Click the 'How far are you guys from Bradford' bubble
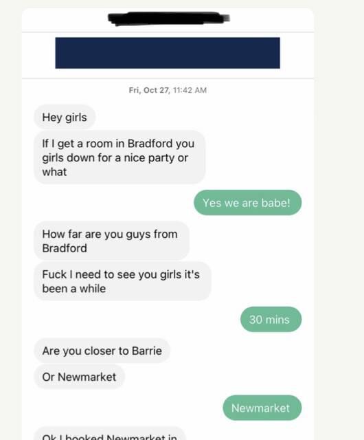This screenshot has width=364, height=440. click(111, 241)
